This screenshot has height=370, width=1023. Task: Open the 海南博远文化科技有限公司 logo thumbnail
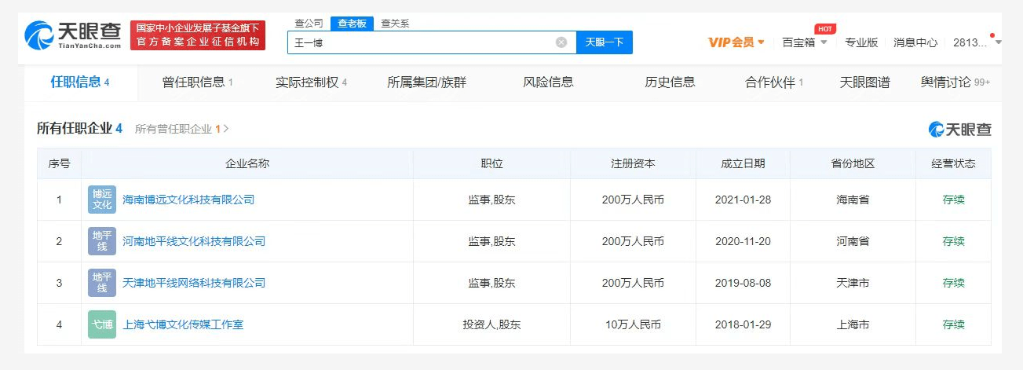(102, 200)
